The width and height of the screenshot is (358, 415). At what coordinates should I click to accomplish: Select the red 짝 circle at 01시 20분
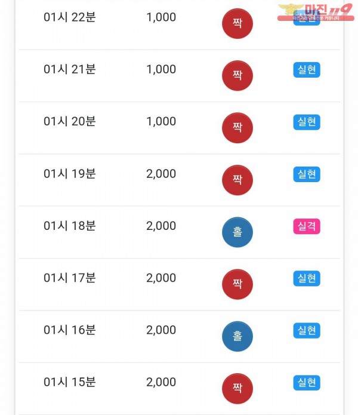(237, 128)
